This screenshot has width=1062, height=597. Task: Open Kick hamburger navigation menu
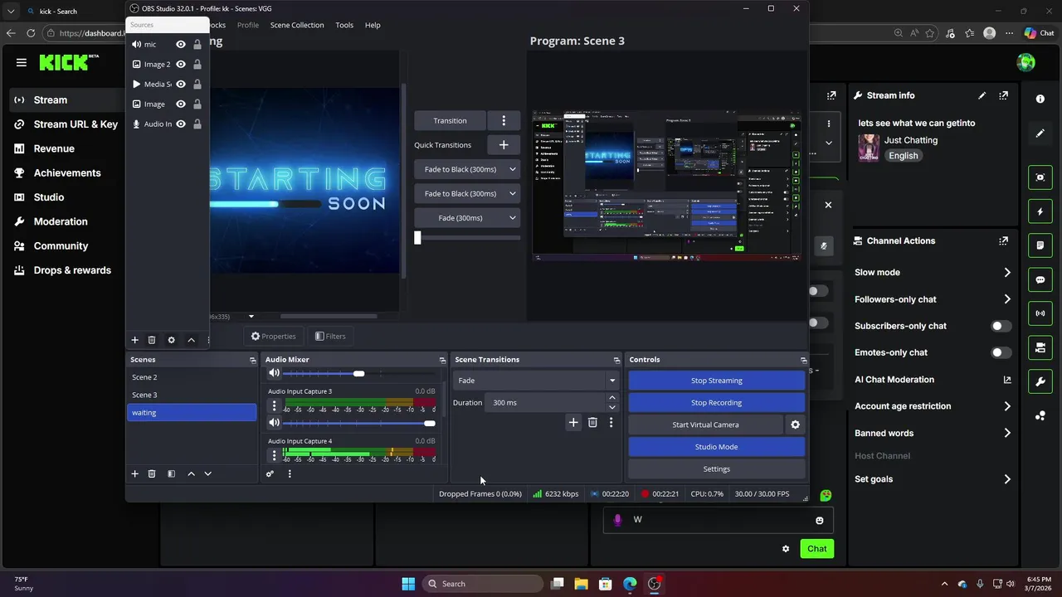(22, 62)
